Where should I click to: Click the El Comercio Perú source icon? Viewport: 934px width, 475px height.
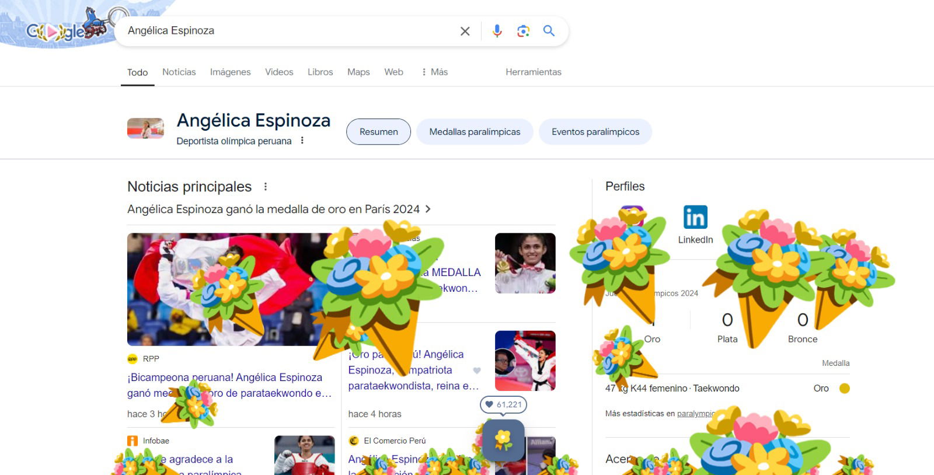353,441
